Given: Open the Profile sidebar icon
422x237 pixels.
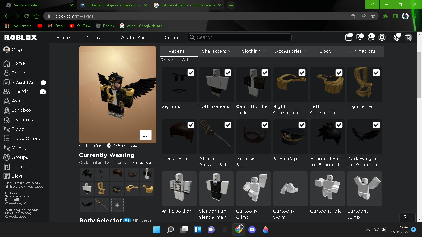Looking at the screenshot, I should 6,73.
